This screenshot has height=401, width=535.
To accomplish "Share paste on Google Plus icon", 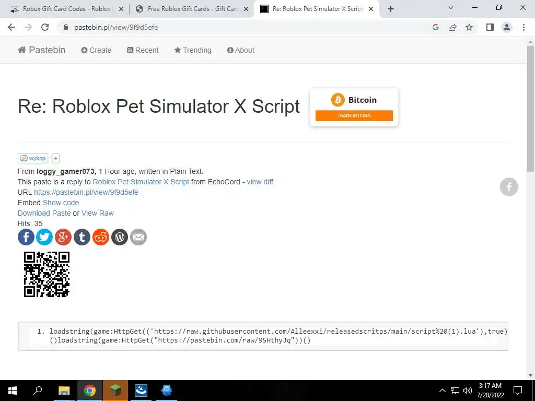I will [63, 237].
